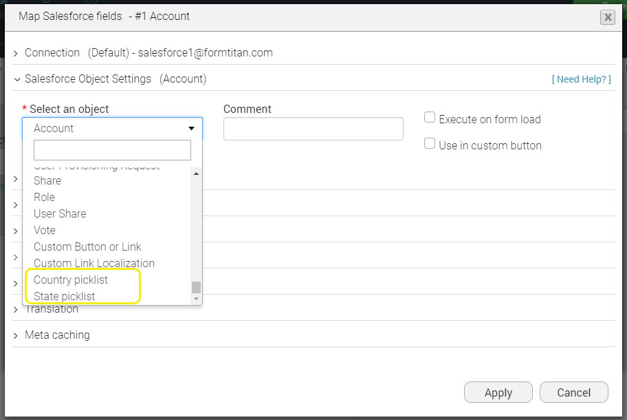The image size is (627, 420).
Task: Open the Account object dropdown arrow
Action: tap(191, 129)
